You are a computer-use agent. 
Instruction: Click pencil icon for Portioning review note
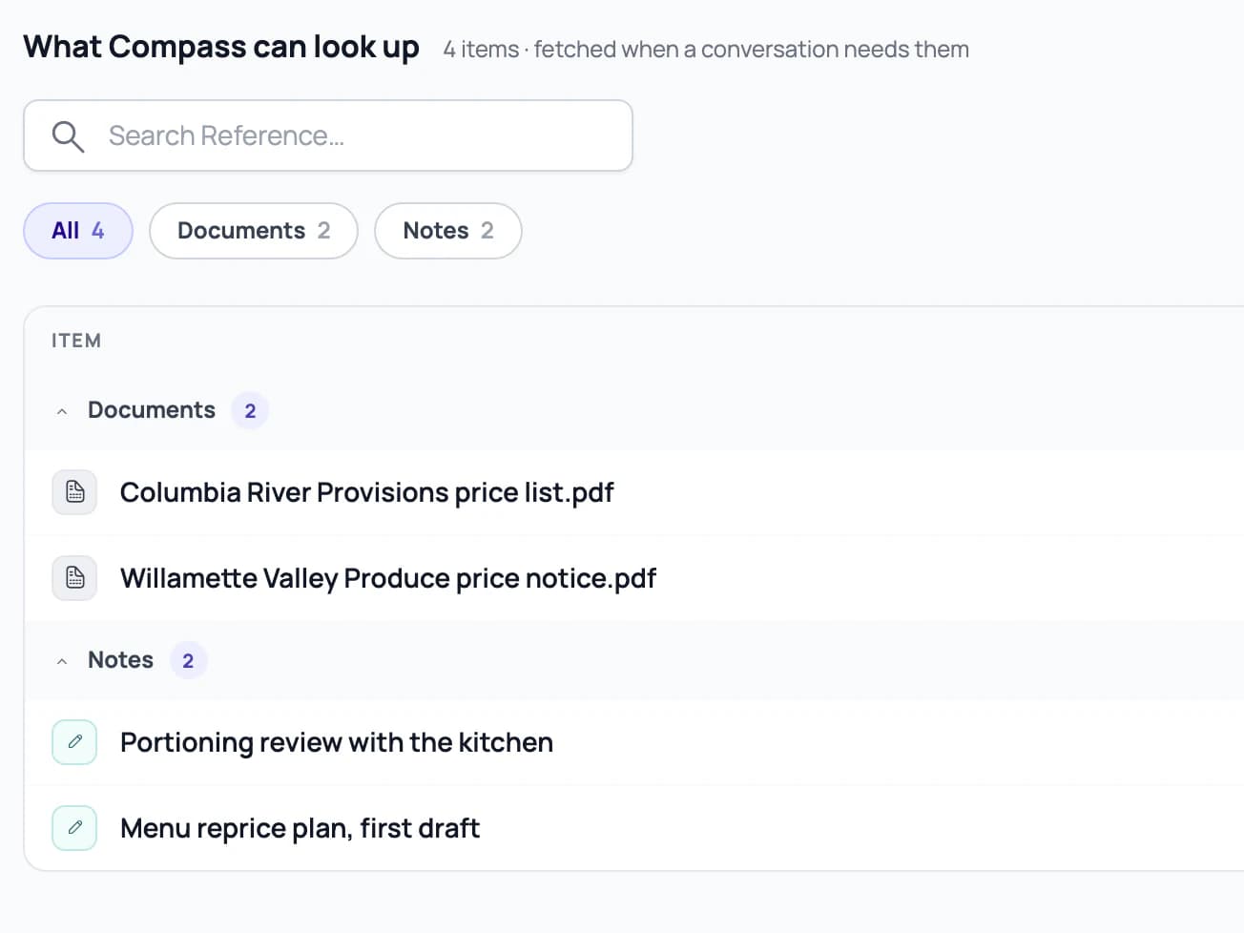pos(74,742)
